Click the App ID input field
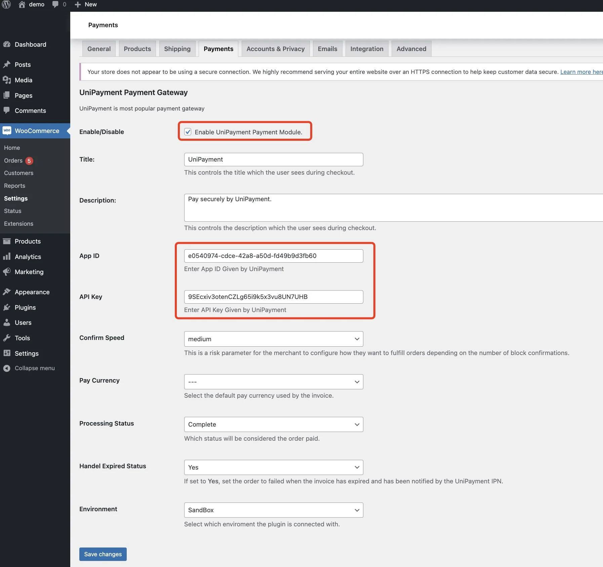 click(274, 256)
